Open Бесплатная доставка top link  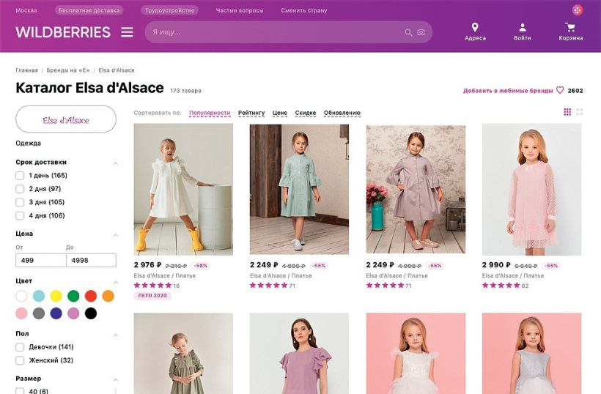pos(89,10)
